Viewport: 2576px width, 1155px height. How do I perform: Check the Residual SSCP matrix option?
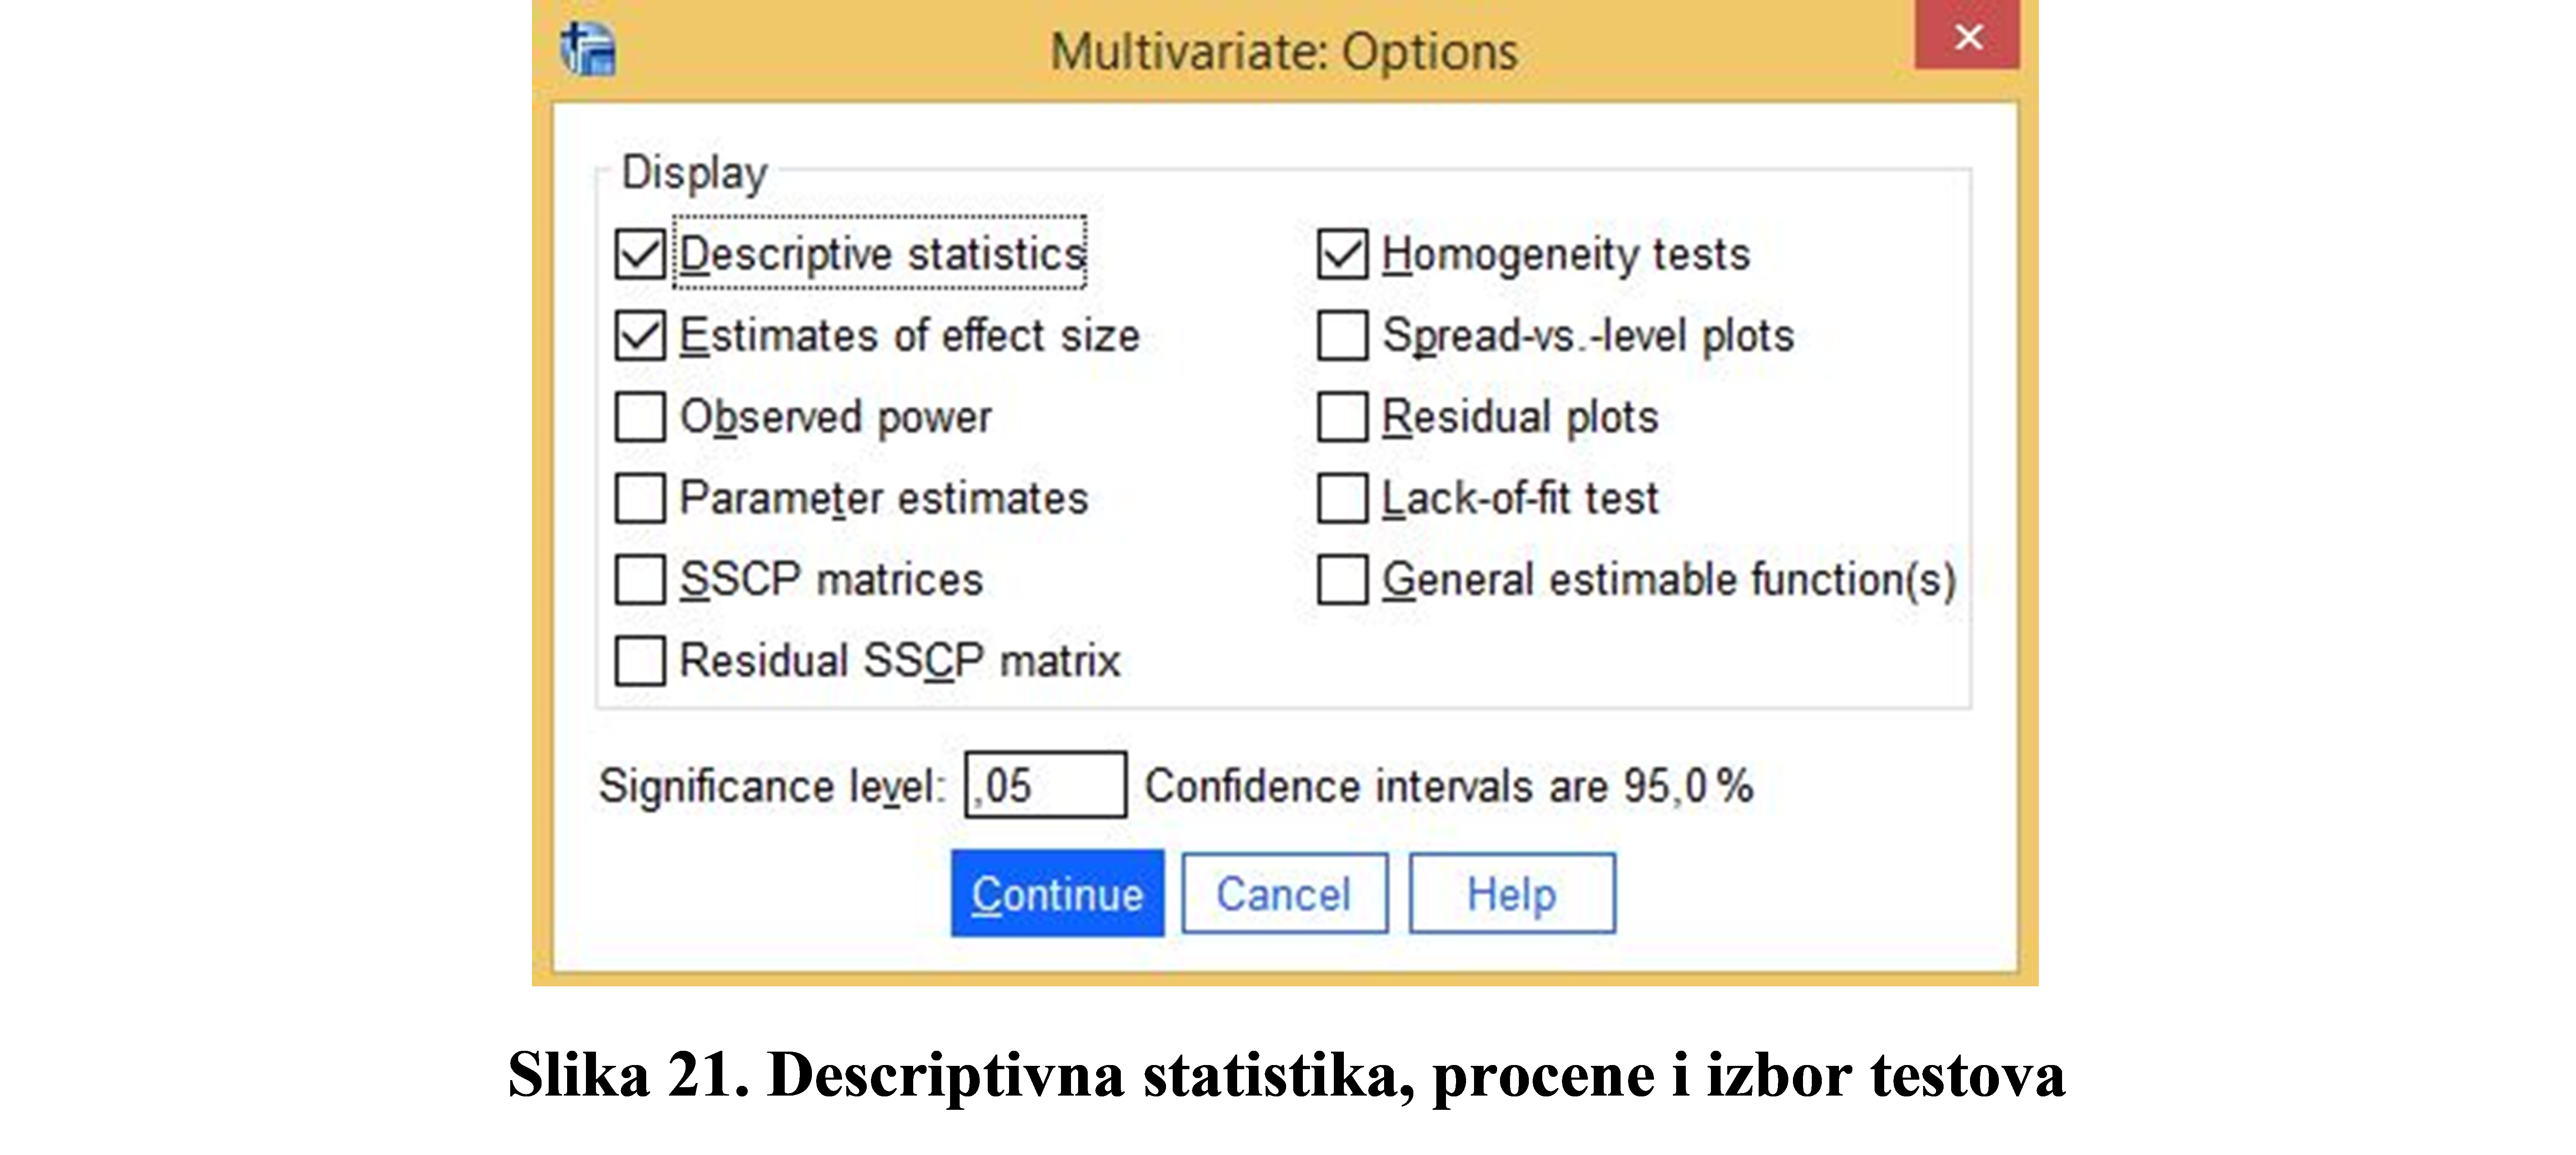pyautogui.click(x=640, y=661)
